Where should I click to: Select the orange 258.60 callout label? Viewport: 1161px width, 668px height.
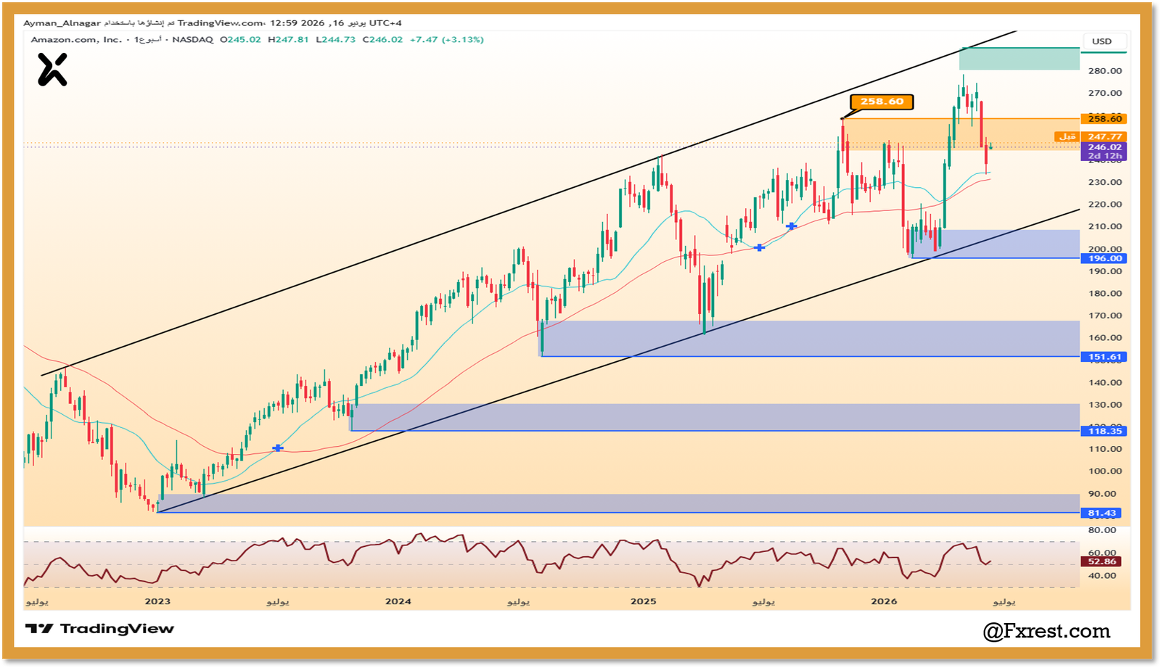click(x=882, y=102)
